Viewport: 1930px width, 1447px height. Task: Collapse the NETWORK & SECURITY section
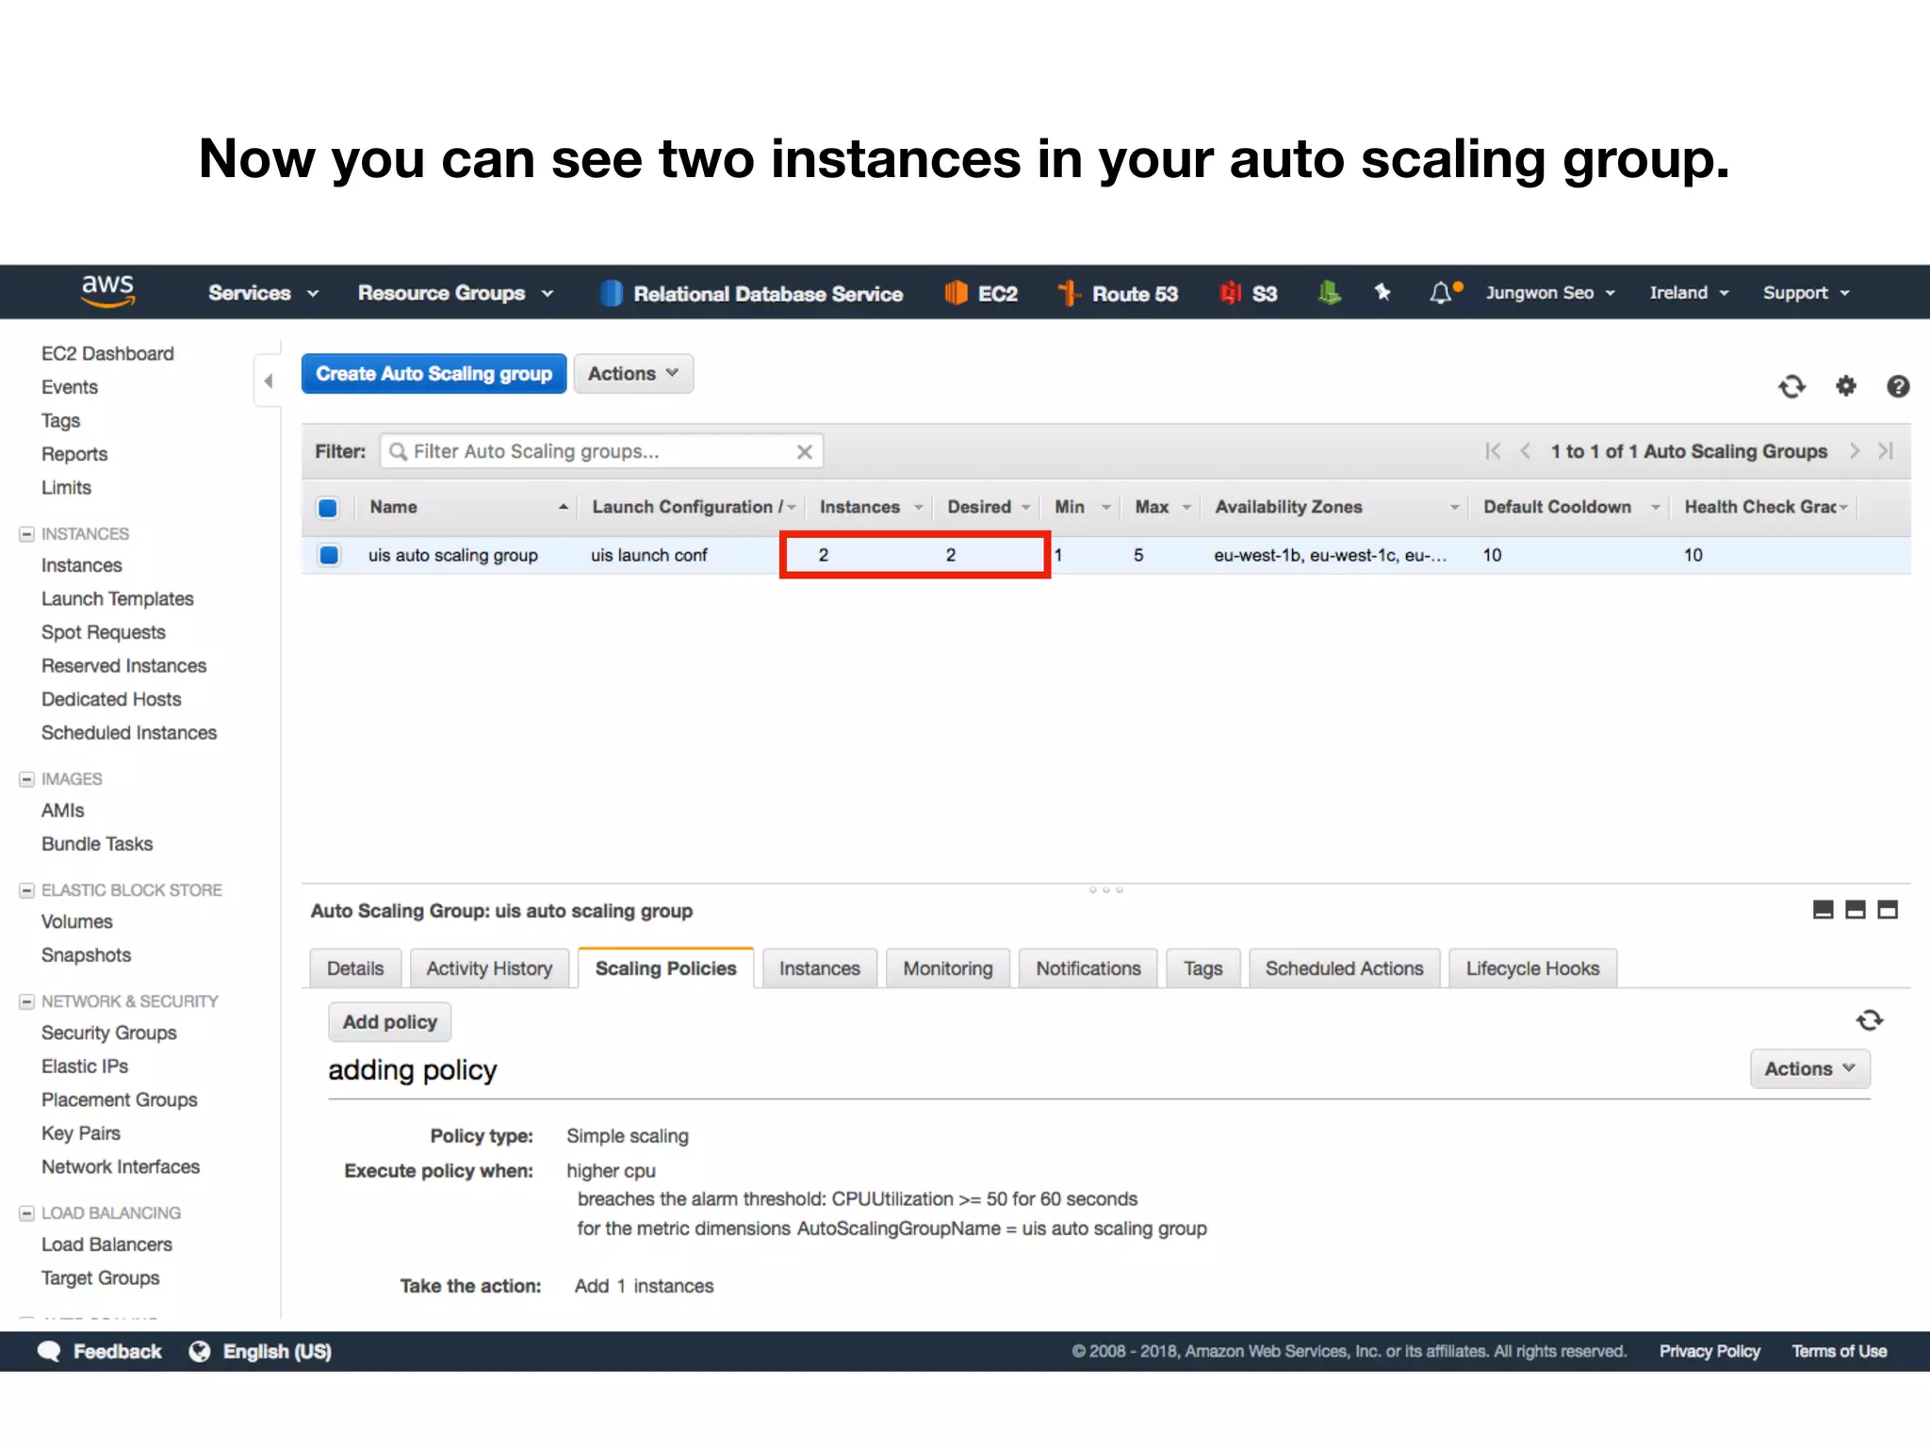[27, 1001]
